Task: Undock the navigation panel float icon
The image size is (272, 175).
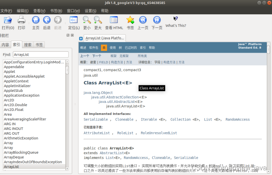Action: (x=68, y=35)
